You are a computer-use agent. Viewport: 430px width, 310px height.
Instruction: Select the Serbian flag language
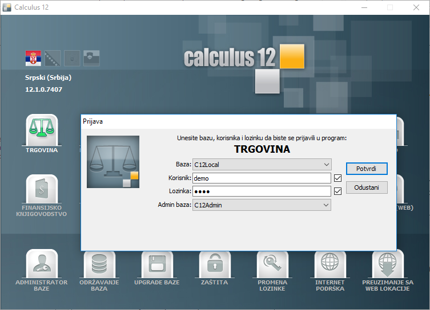33,58
